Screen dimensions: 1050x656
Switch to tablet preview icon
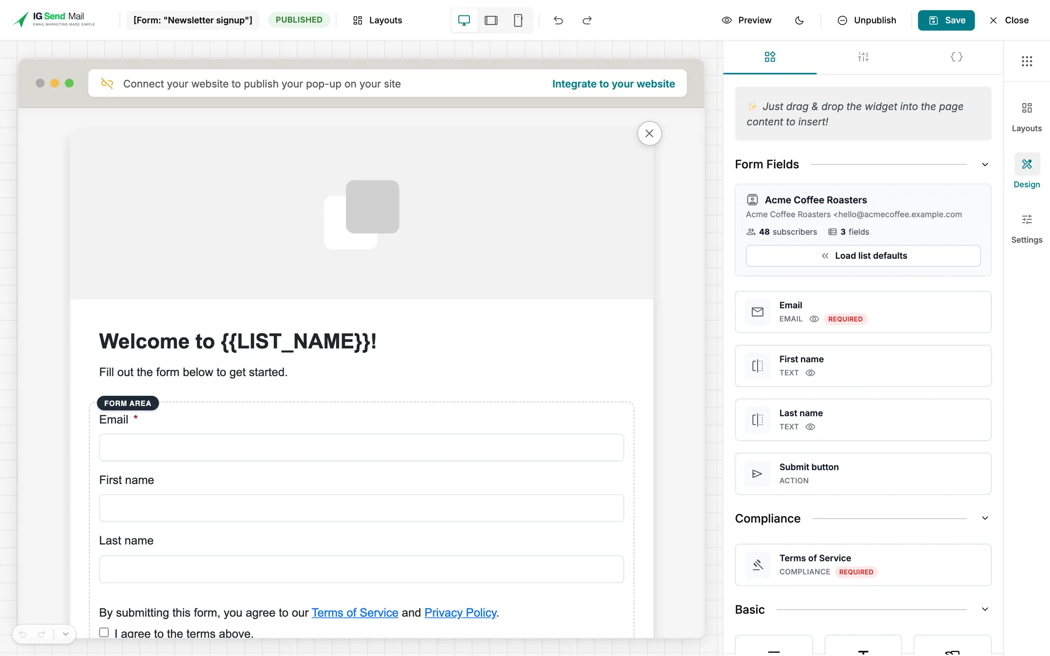point(491,20)
